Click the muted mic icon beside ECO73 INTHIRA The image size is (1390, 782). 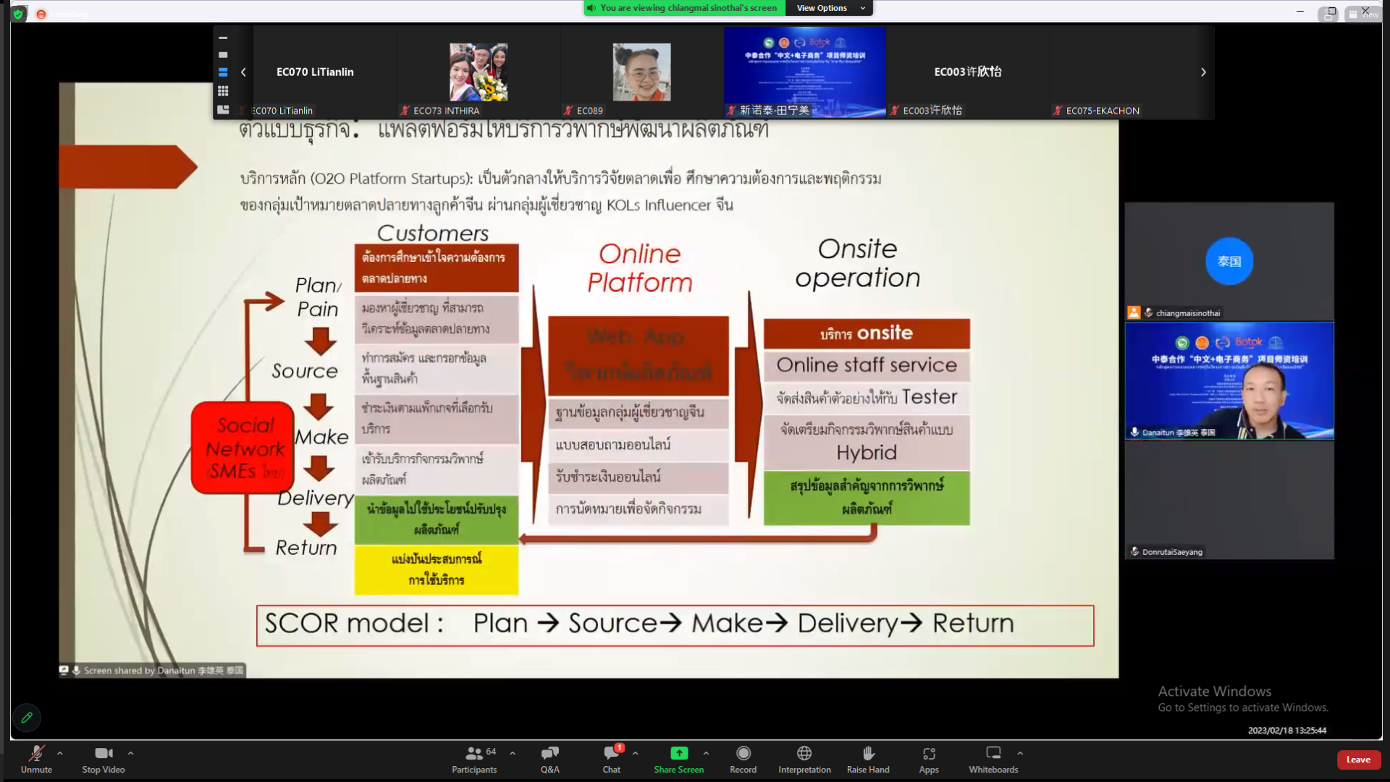[x=405, y=111]
